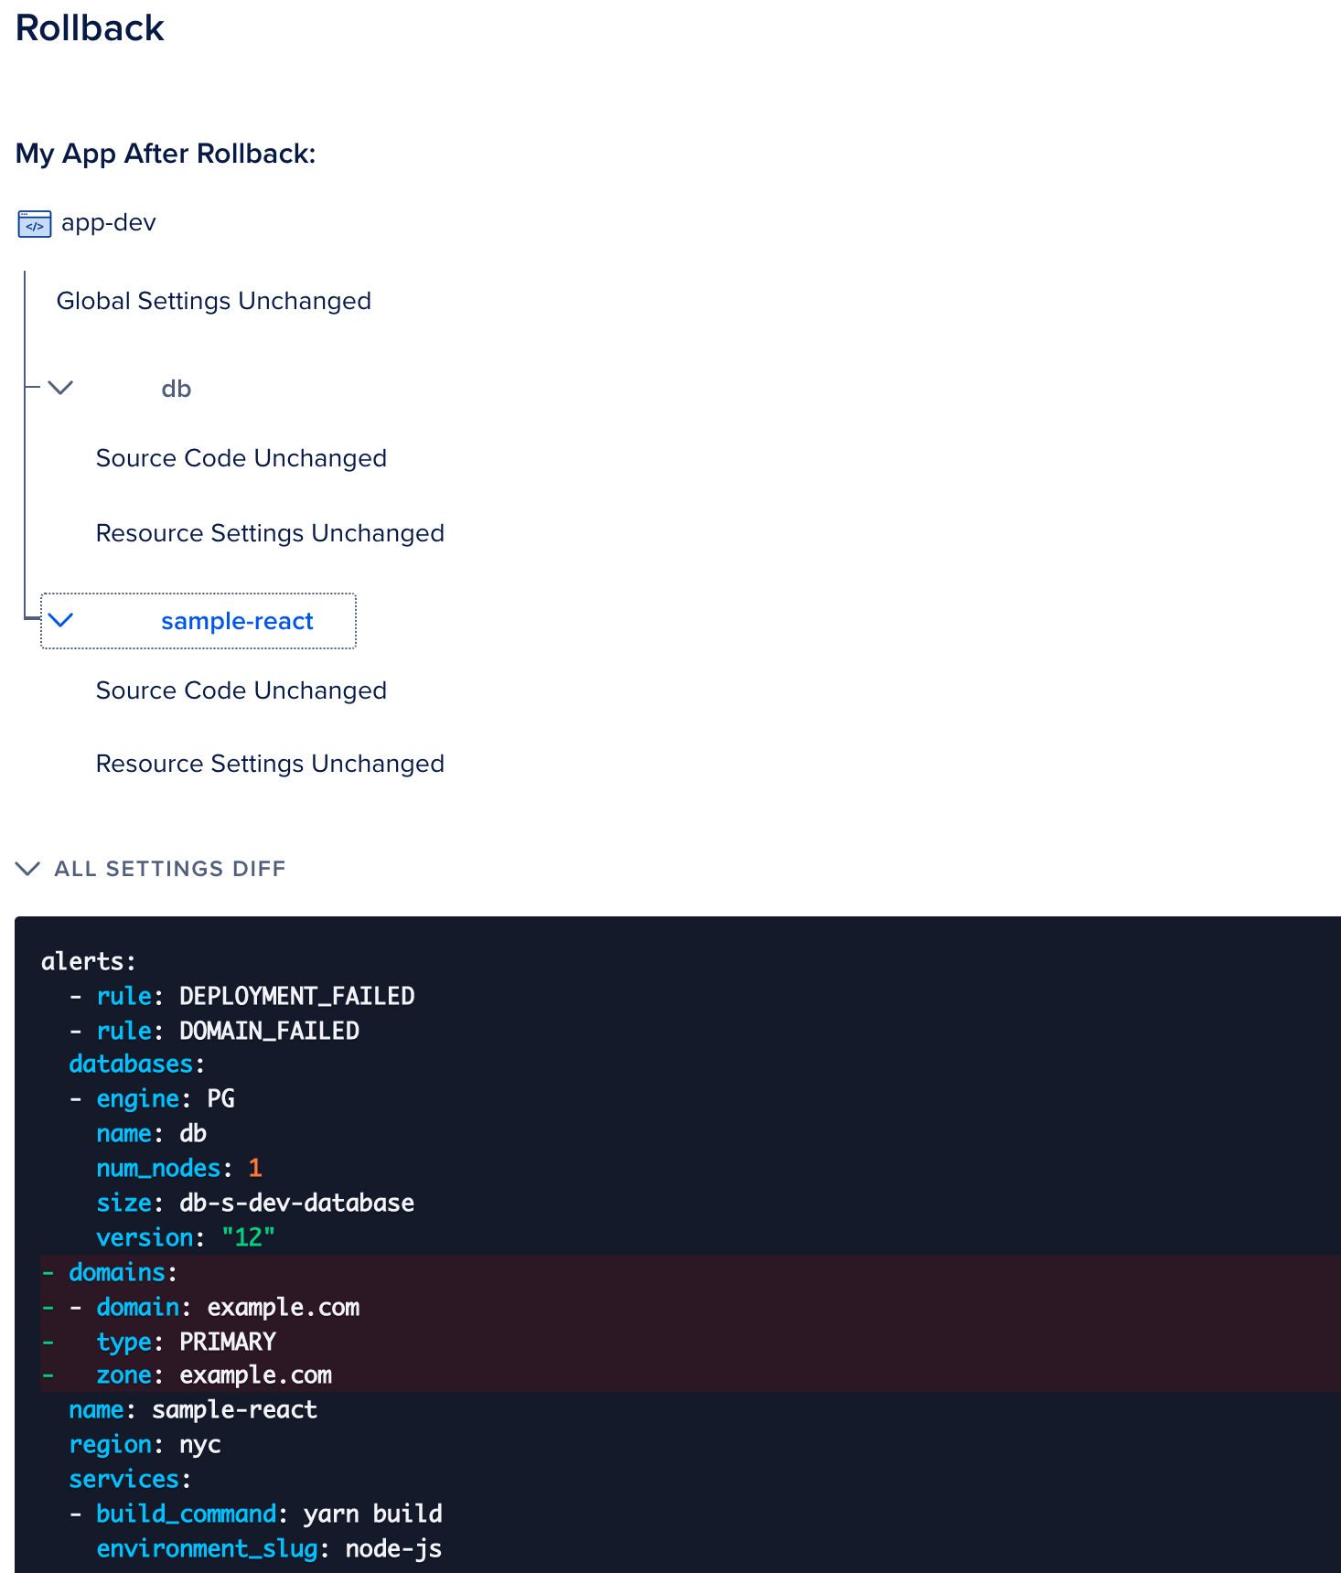Click the build_command: yarn build line
This screenshot has width=1341, height=1573.
(256, 1514)
